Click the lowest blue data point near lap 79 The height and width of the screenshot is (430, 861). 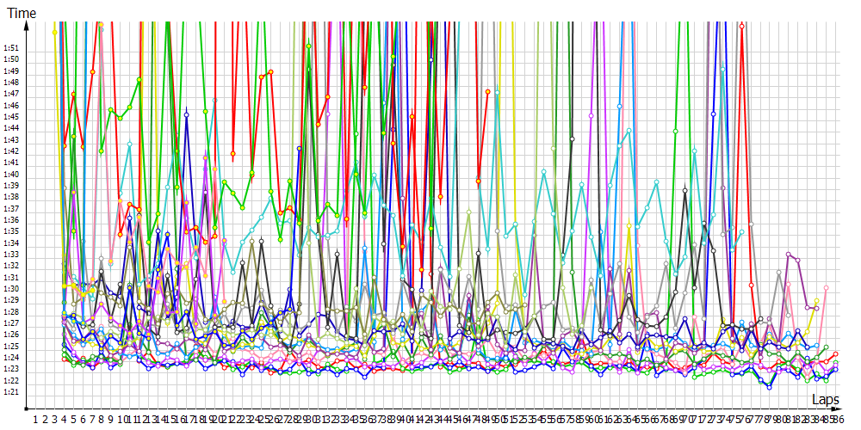(769, 386)
